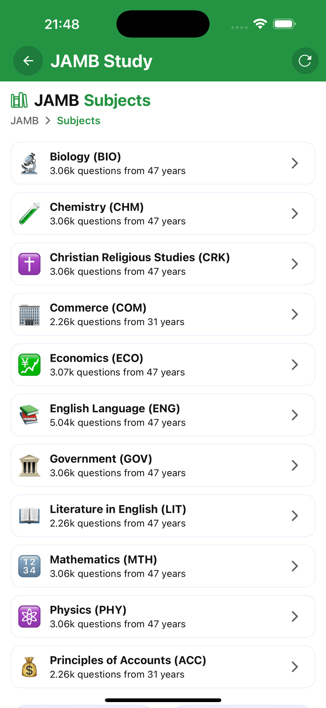Tap the Commerce office building icon
The height and width of the screenshot is (708, 326).
point(30,314)
